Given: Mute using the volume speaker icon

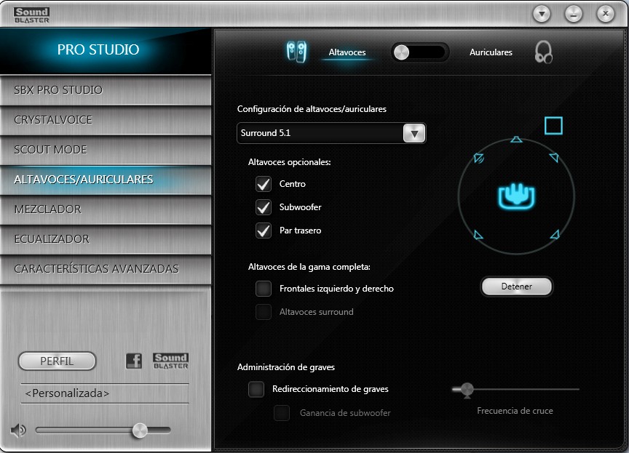Looking at the screenshot, I should tap(18, 430).
